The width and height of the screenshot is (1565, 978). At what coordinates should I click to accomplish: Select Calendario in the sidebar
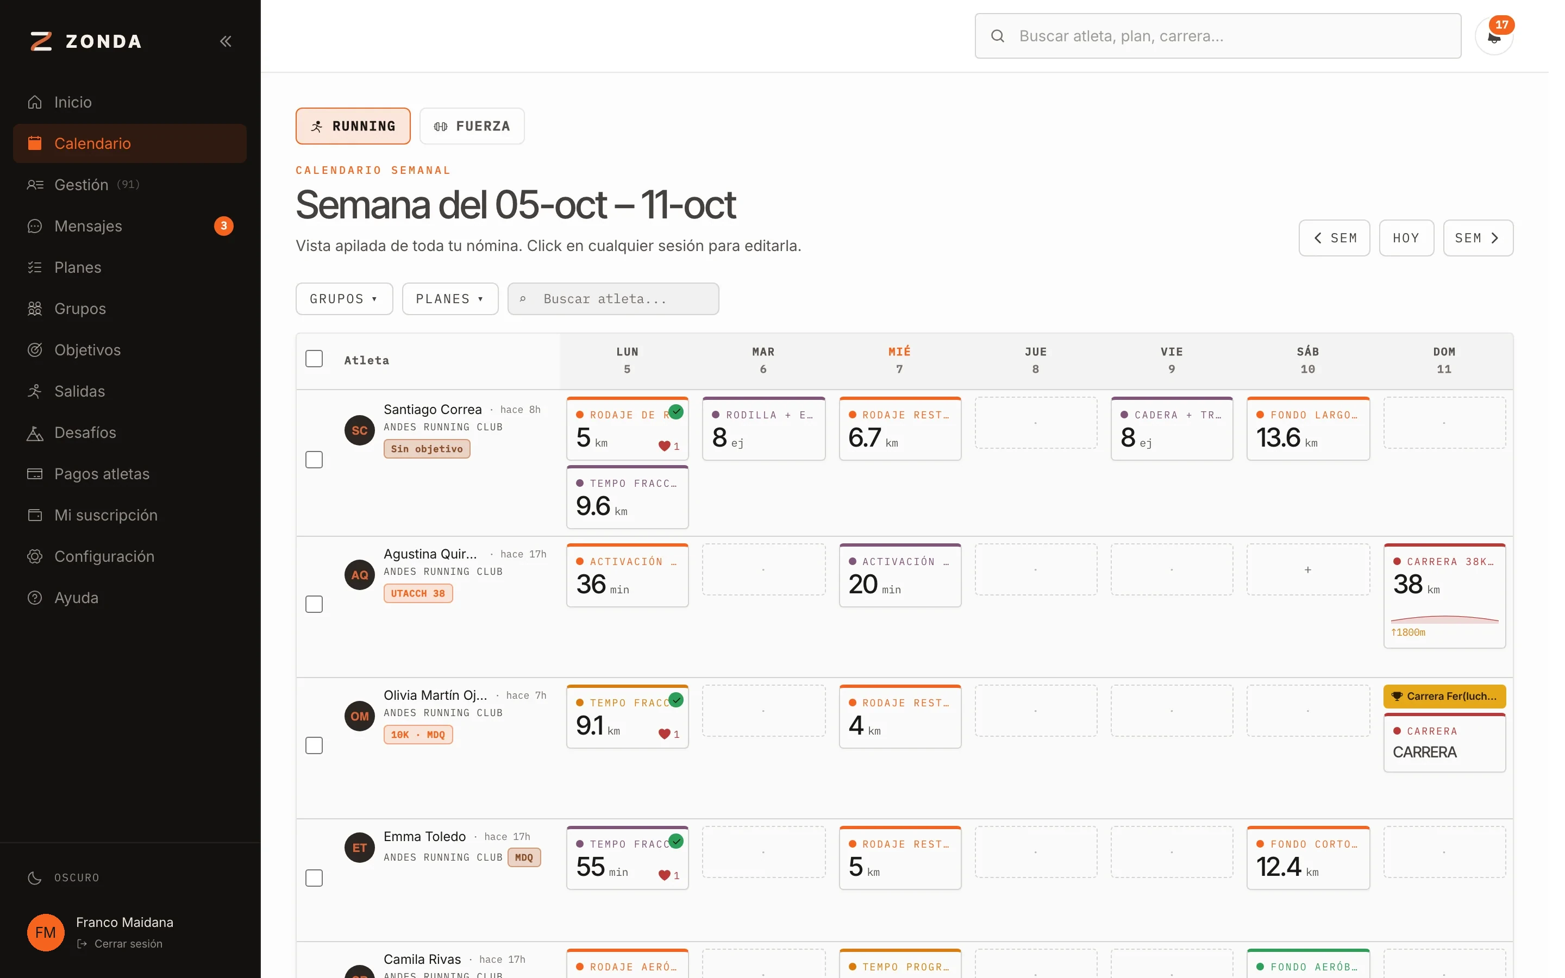129,143
